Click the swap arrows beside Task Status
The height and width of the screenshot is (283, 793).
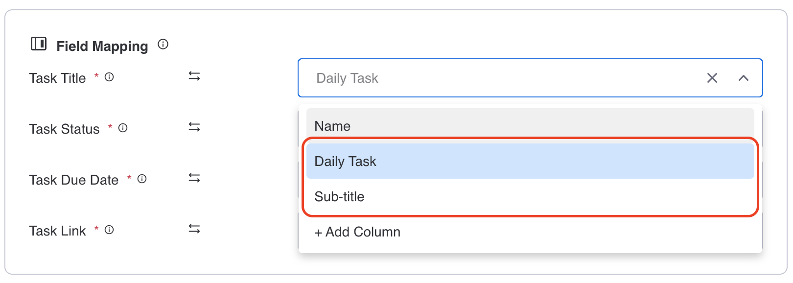click(x=194, y=127)
